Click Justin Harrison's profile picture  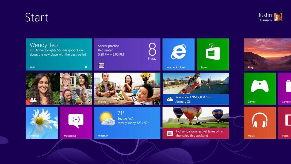(278, 17)
